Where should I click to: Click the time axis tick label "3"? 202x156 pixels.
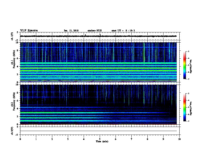68,139
